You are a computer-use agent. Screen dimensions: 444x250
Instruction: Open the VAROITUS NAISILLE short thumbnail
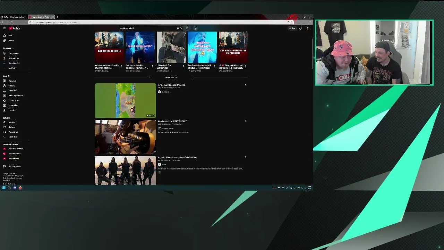(x=109, y=47)
